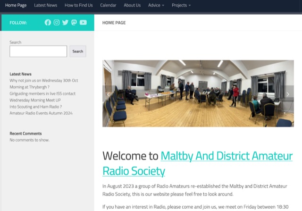Screen dimensions: 302x211
Task: Open the Instagram social link
Action: 57,23
